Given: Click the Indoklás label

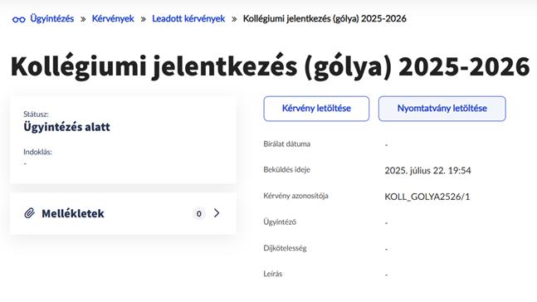Looking at the screenshot, I should (x=37, y=152).
